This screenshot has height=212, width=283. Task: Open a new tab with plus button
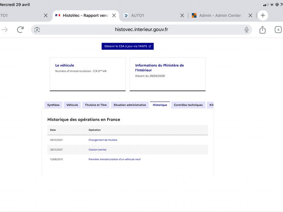(263, 15)
